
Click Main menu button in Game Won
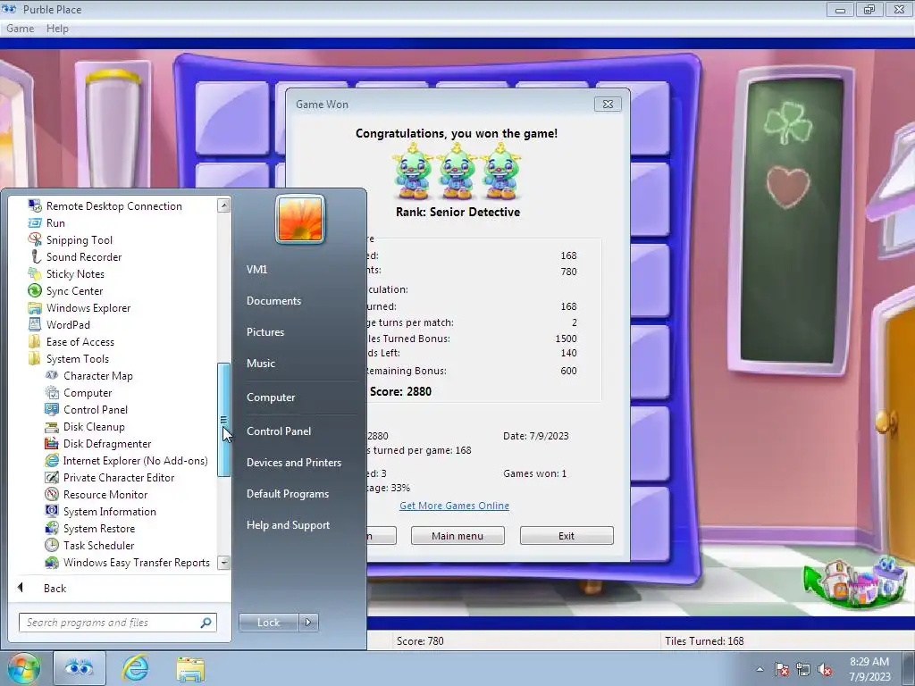click(457, 536)
